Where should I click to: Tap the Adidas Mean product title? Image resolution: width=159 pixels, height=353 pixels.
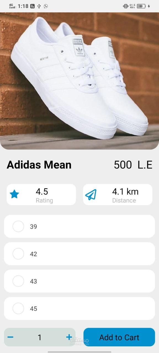coord(39,165)
